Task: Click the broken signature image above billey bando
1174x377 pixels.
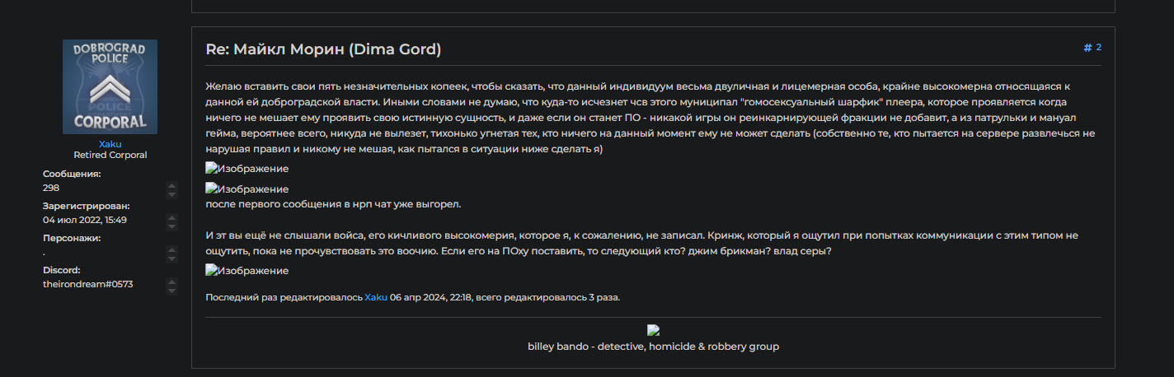Action: (653, 331)
